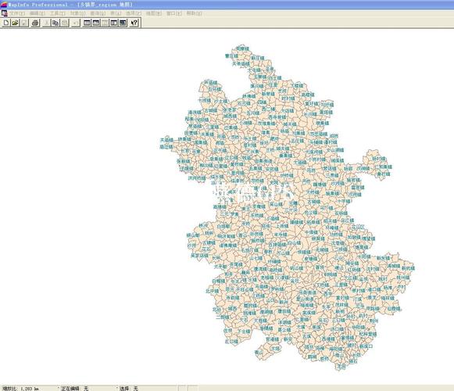454x391 pixels.
Task: Open the 工具 (Tools) menu
Action: 57,13
